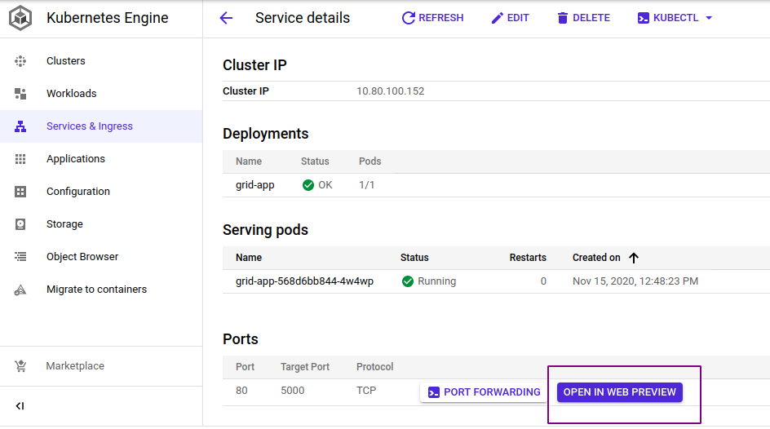The image size is (770, 429).
Task: Delete the service with DELETE button
Action: coord(583,18)
